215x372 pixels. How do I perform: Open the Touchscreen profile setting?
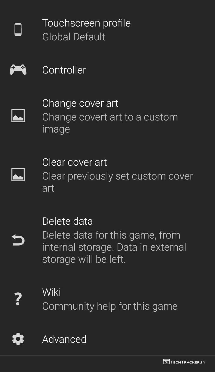click(86, 23)
